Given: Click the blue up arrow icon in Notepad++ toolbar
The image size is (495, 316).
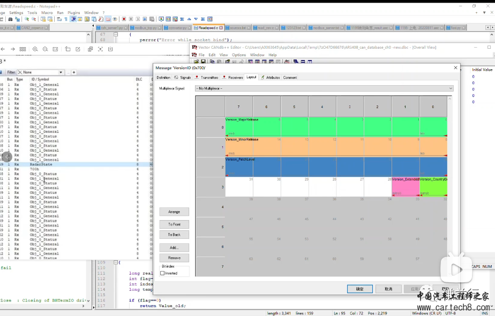Looking at the screenshot, I should 189,19.
